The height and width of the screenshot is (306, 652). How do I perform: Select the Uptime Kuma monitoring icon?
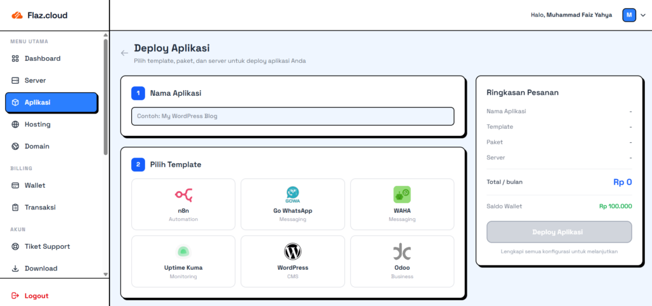[183, 252]
